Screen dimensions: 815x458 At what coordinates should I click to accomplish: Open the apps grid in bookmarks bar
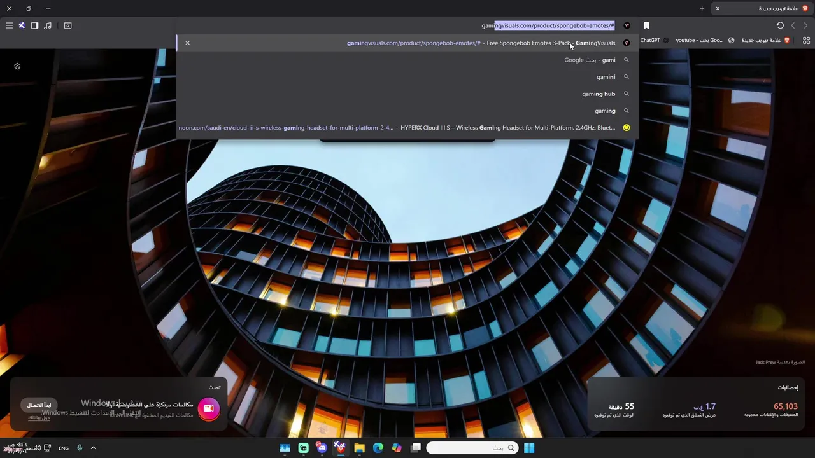(x=806, y=40)
